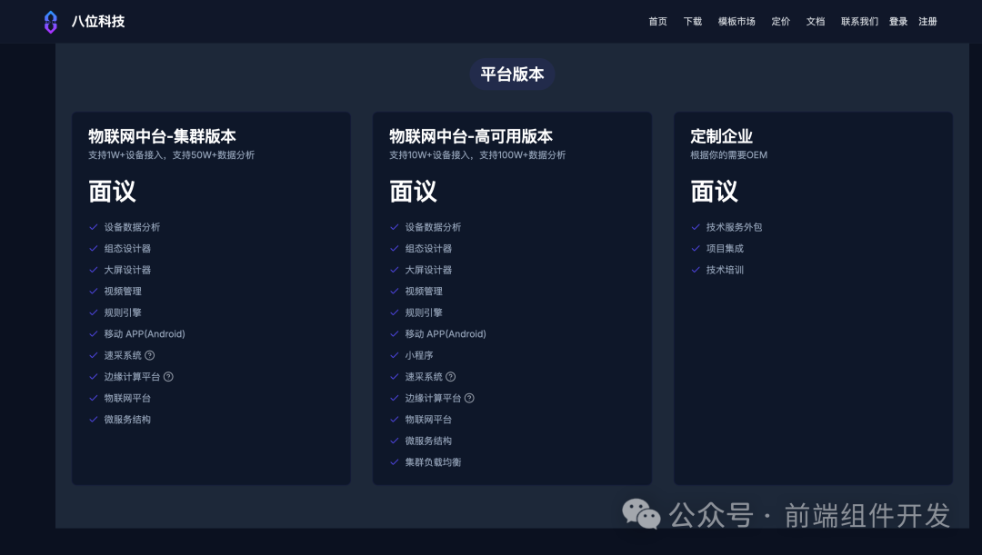The height and width of the screenshot is (555, 982).
Task: Click the 注册 button
Action: (x=927, y=21)
